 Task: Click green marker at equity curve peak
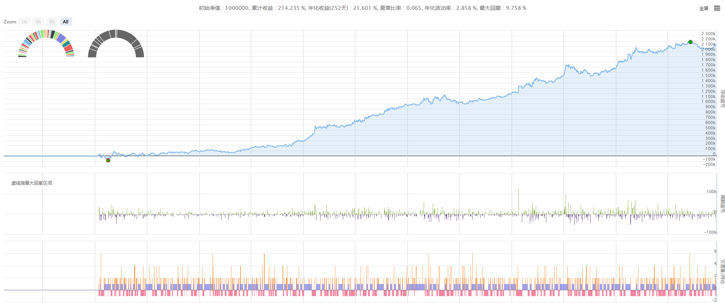690,42
